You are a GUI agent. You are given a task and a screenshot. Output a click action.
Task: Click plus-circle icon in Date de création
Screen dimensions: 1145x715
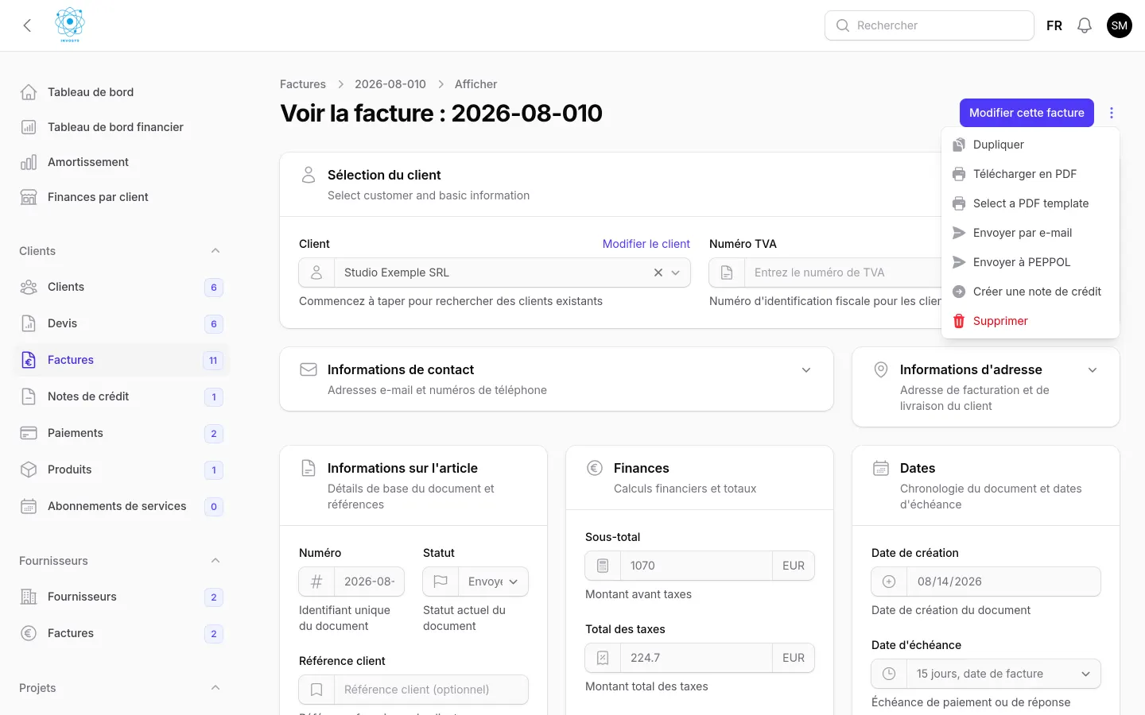point(889,582)
